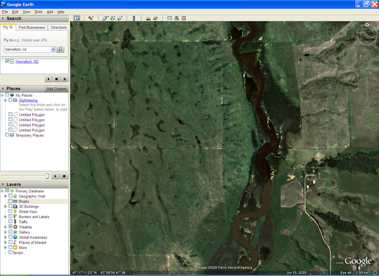
Task: Enable the Sightseeing checkbox
Action: pos(10,100)
